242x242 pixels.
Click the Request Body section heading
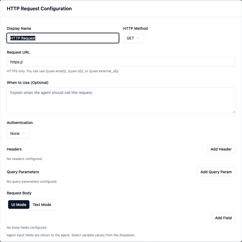[19, 193]
